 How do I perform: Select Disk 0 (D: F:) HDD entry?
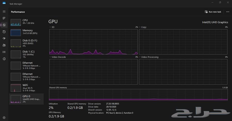pos(26,43)
